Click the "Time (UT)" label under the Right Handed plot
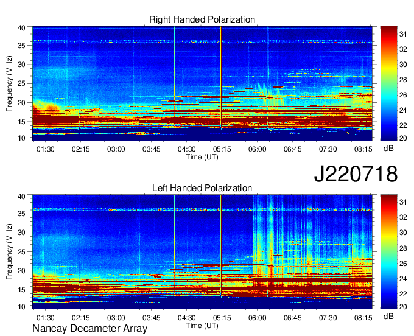This screenshot has height=336, width=414. (x=202, y=157)
